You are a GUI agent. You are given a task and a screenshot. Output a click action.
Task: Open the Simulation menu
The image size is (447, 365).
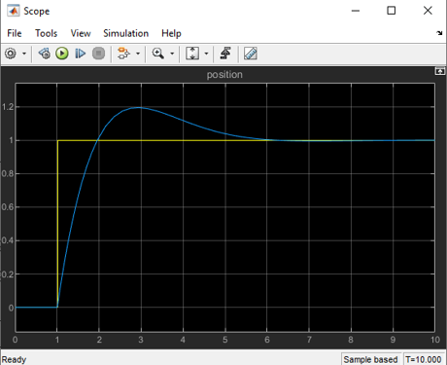point(125,33)
